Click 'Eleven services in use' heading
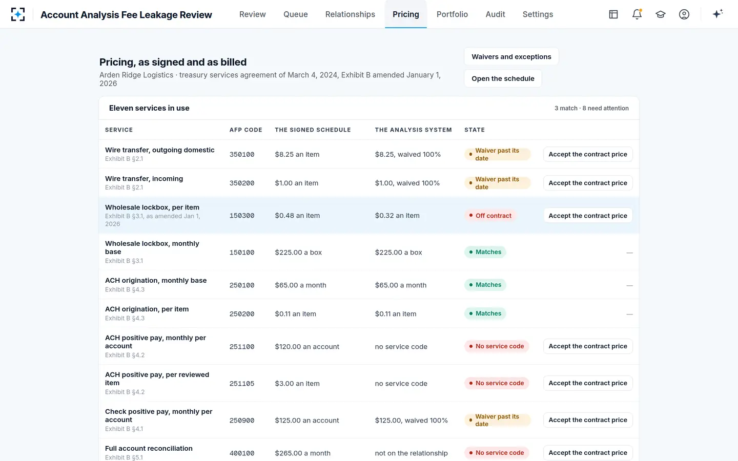The height and width of the screenshot is (461, 738). tap(149, 108)
